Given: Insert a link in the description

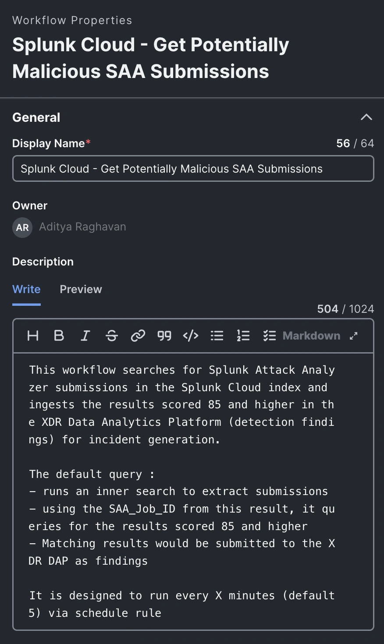Looking at the screenshot, I should (x=138, y=336).
